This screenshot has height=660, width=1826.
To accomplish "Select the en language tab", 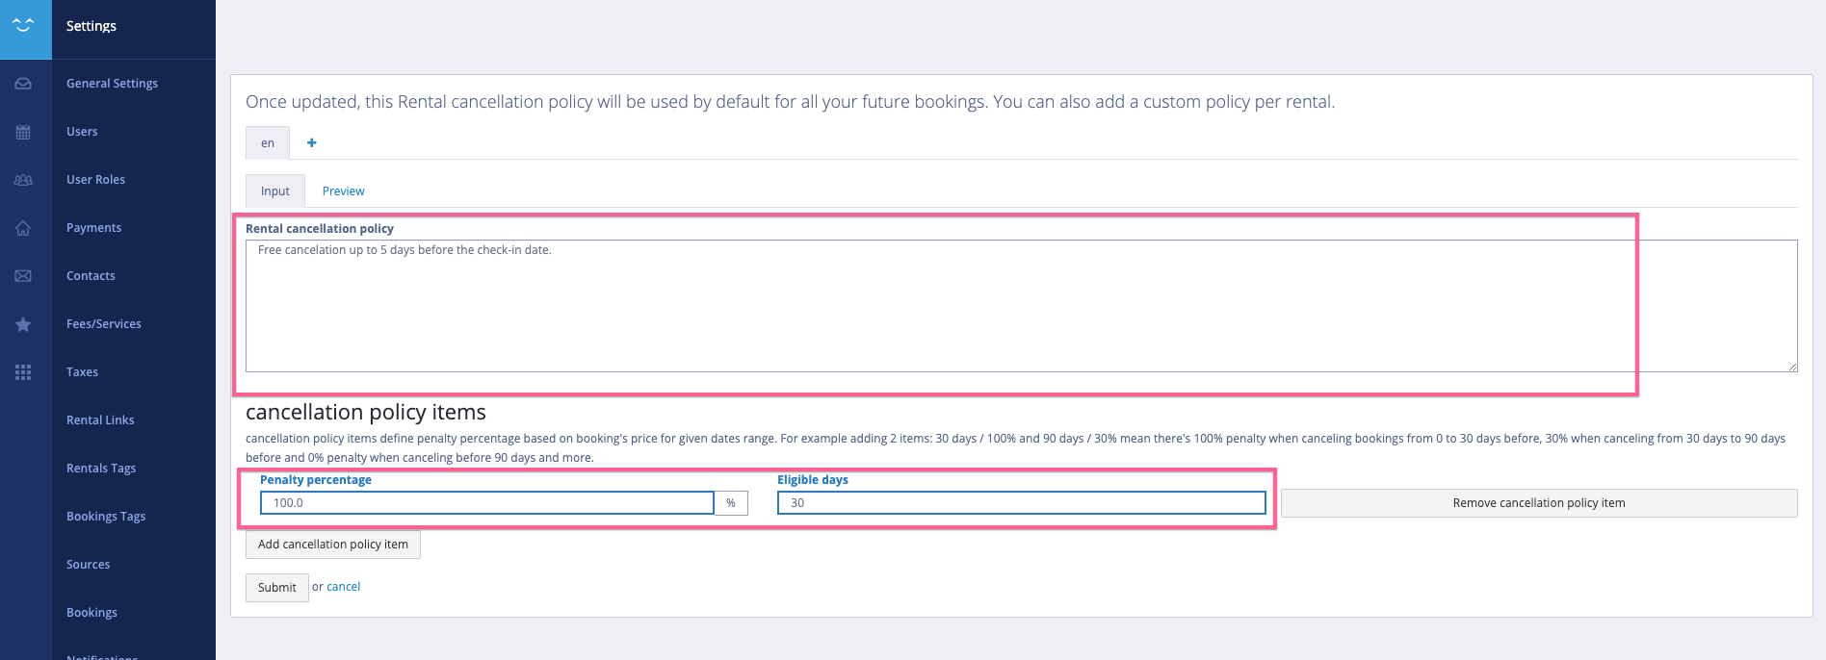I will coord(268,142).
